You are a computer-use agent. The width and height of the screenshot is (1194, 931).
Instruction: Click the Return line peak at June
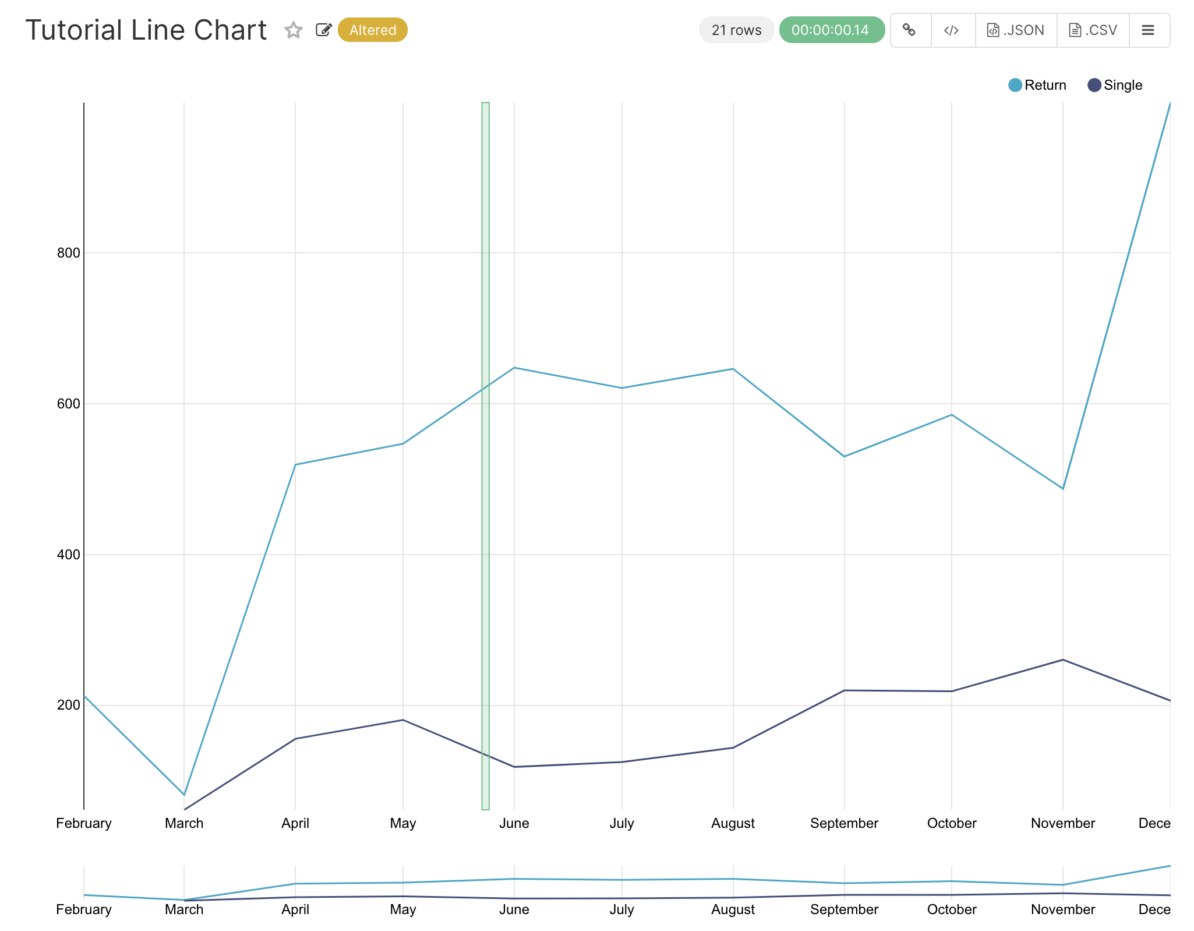tap(514, 368)
